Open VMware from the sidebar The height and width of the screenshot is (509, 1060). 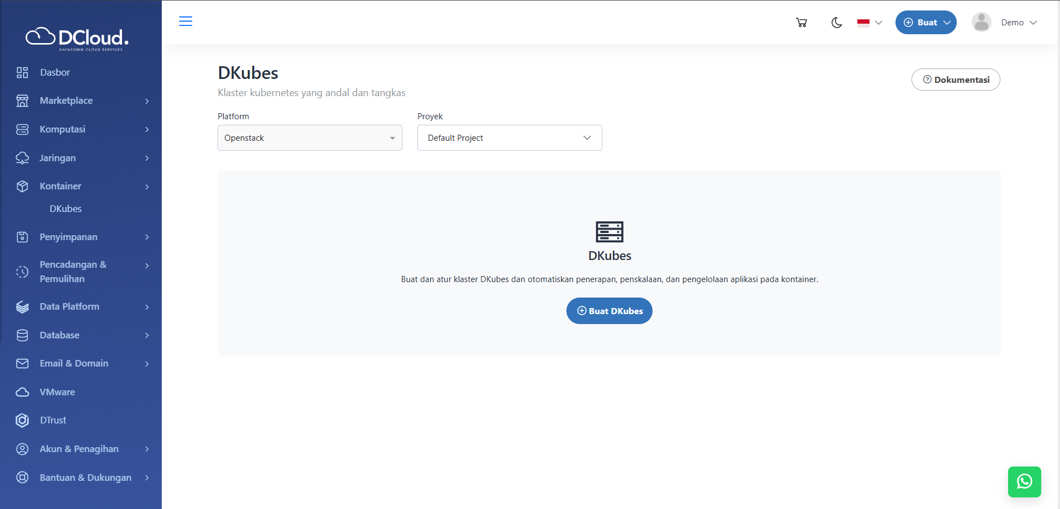pos(57,392)
